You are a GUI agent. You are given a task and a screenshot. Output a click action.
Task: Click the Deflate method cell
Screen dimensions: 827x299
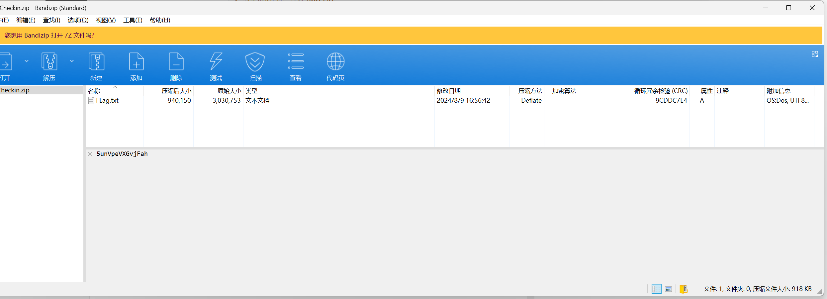(x=531, y=100)
